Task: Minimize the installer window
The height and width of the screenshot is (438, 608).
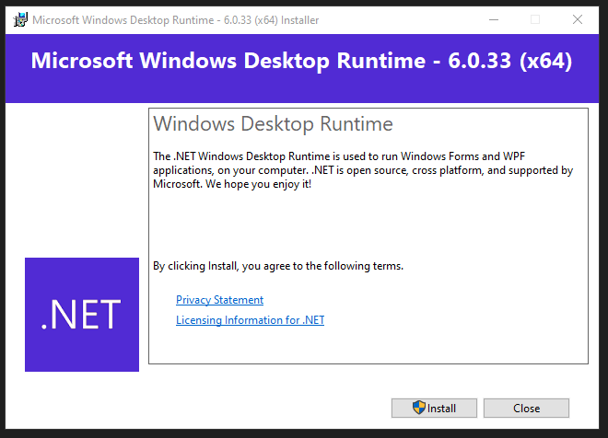Action: (494, 19)
